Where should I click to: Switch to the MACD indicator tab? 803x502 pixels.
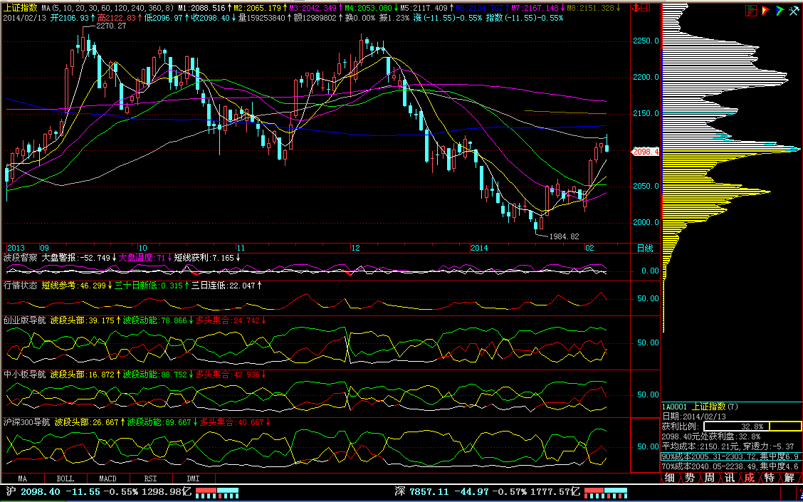(107, 479)
